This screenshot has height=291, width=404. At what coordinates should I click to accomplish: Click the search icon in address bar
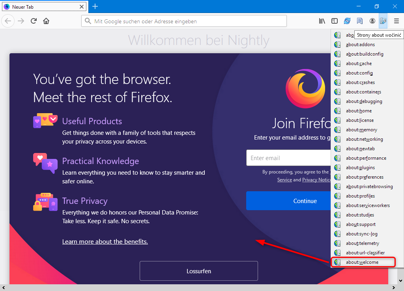tap(88, 21)
